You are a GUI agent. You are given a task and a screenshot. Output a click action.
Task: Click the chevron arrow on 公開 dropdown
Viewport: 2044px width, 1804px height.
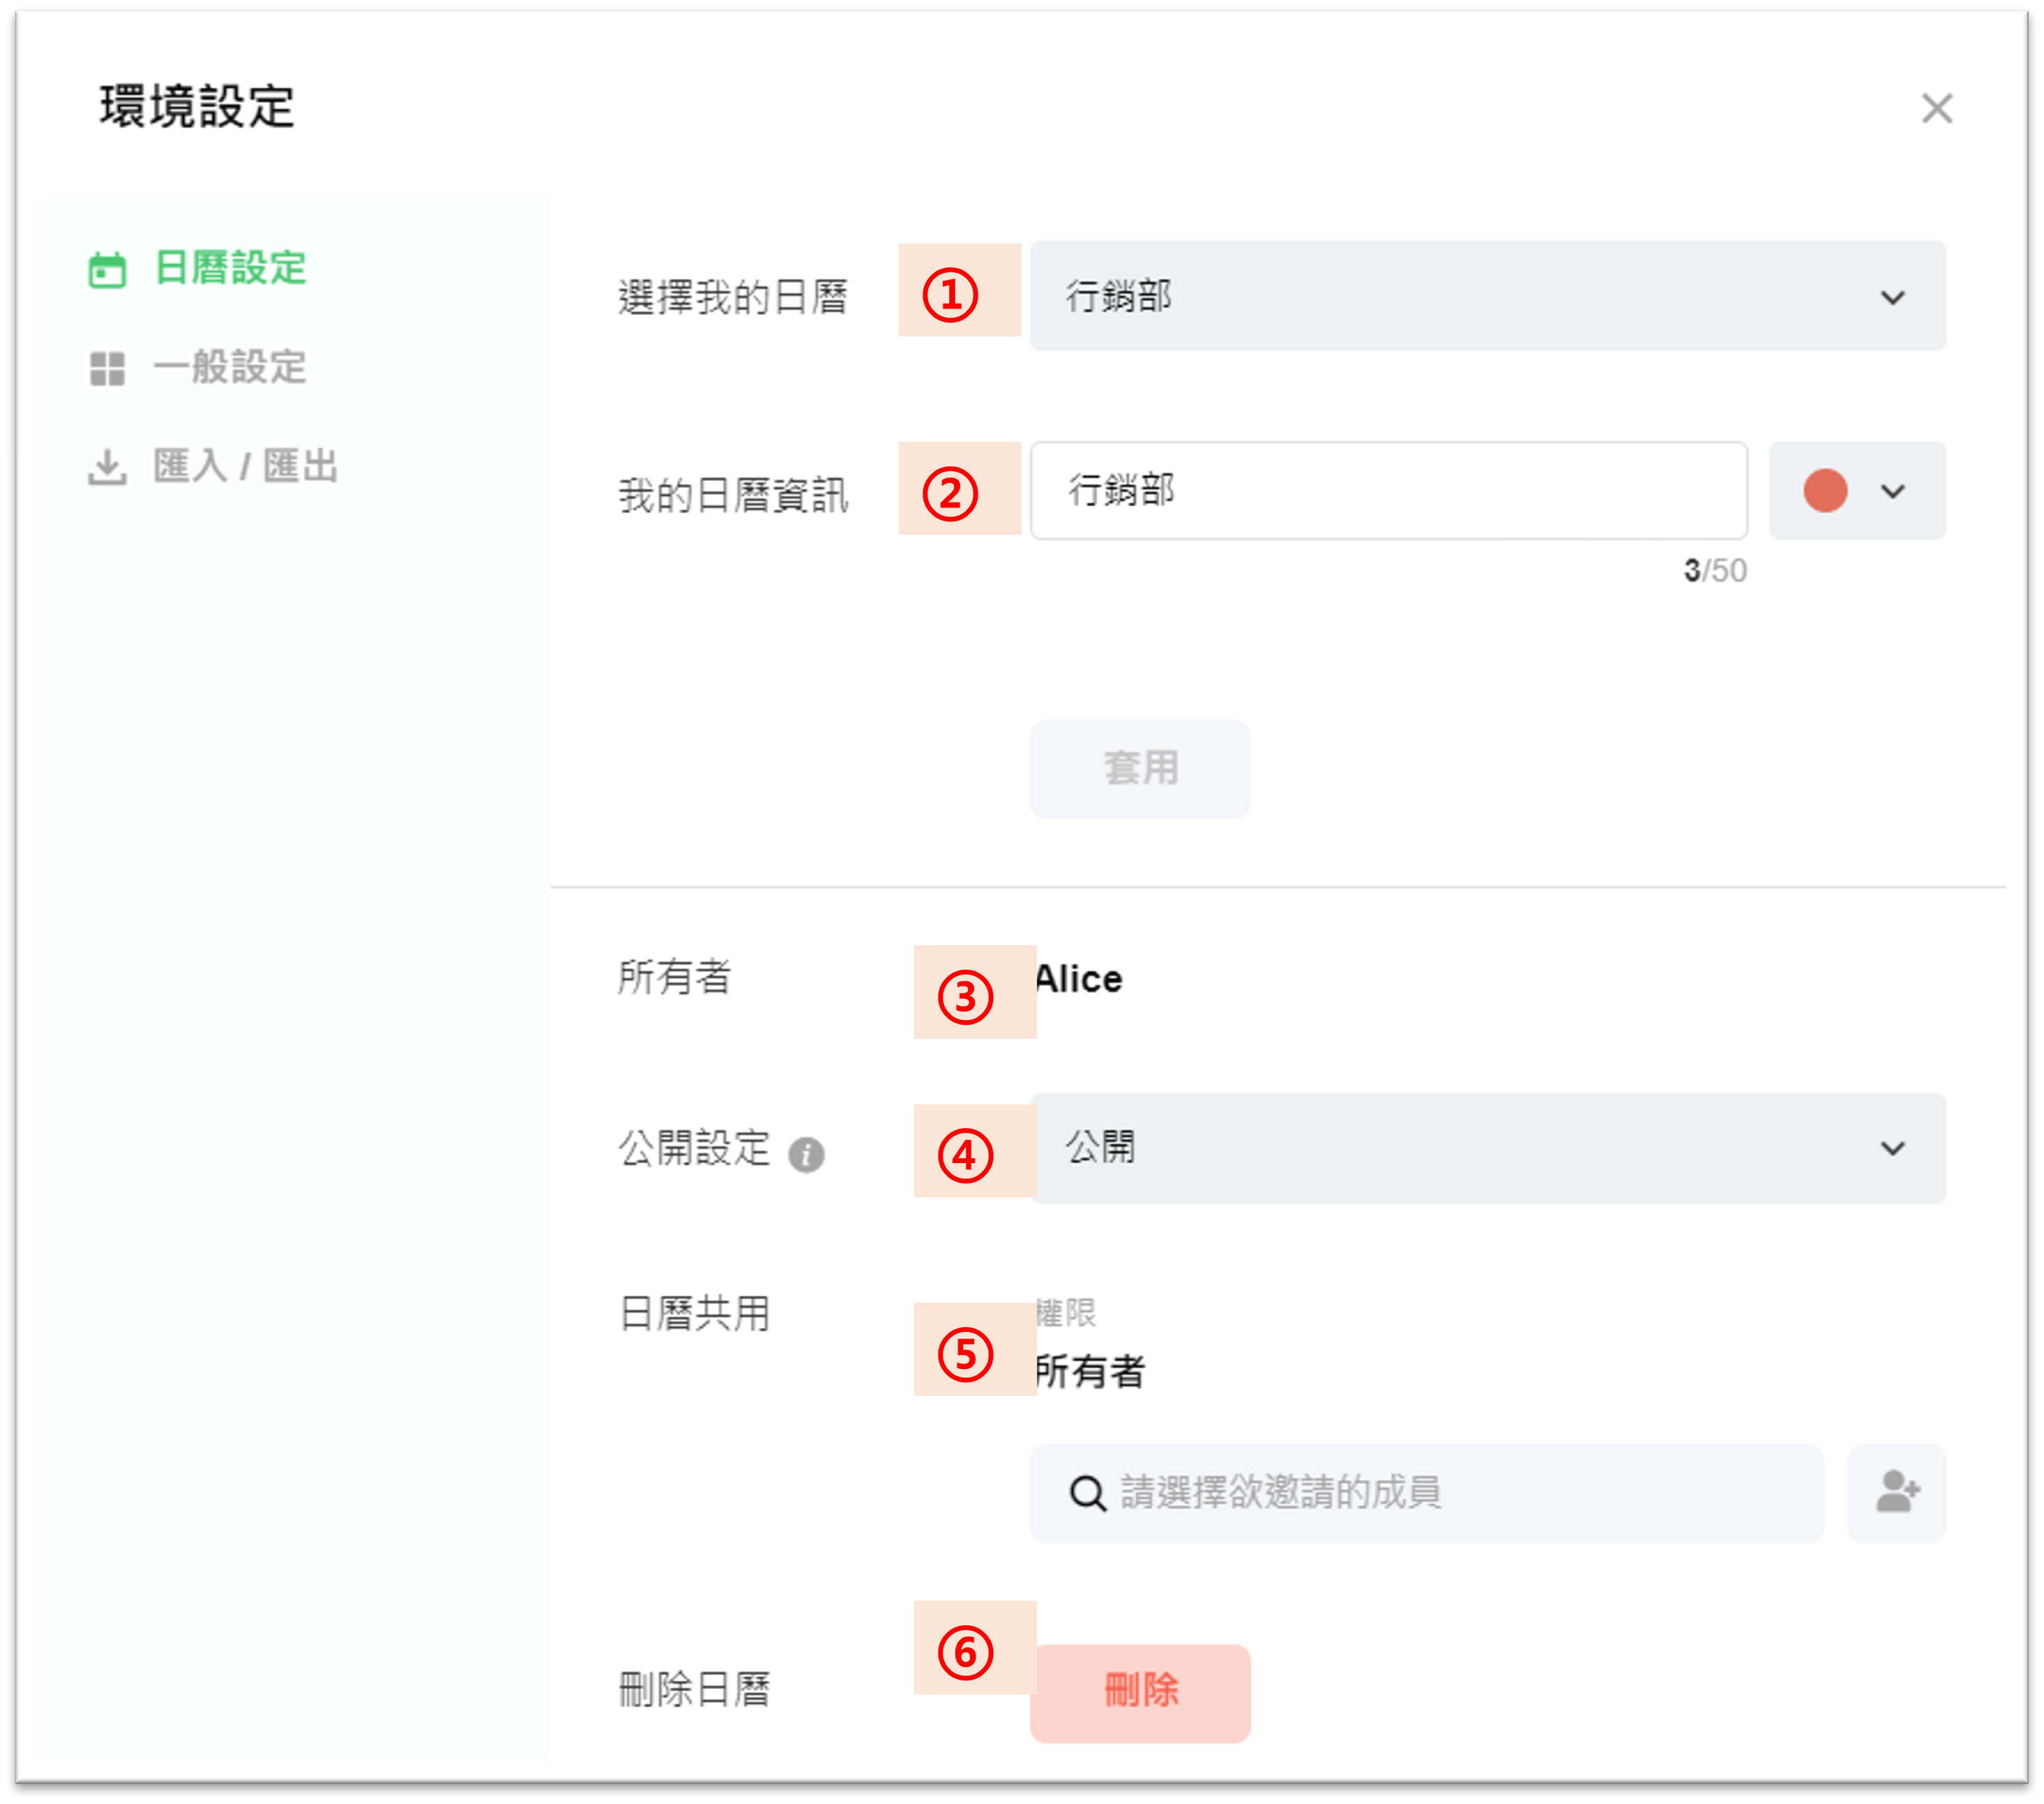(x=1892, y=1148)
